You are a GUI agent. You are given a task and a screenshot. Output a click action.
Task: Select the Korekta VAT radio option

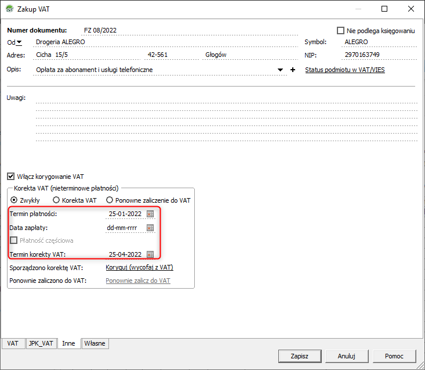coord(56,200)
